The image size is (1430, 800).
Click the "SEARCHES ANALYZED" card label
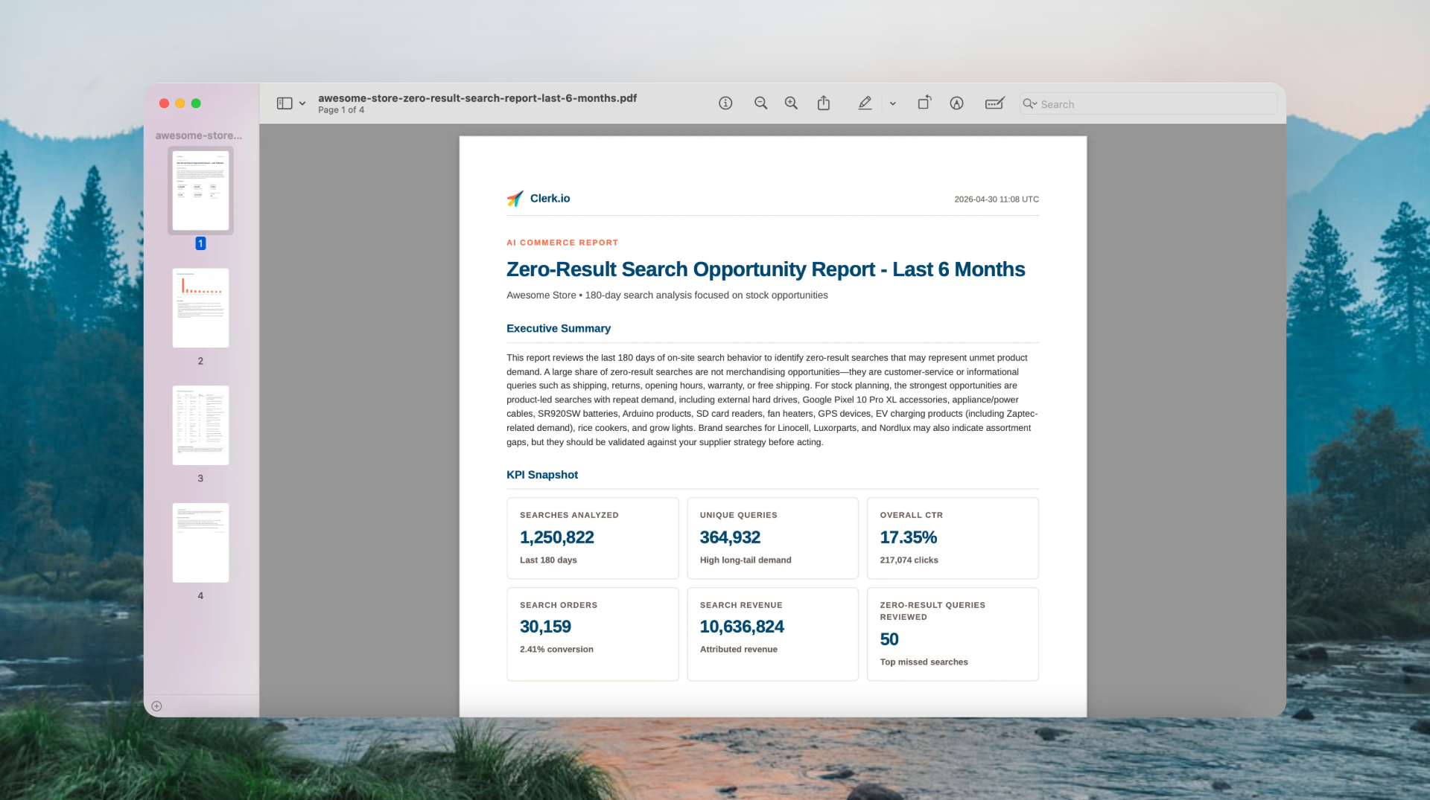tap(569, 515)
